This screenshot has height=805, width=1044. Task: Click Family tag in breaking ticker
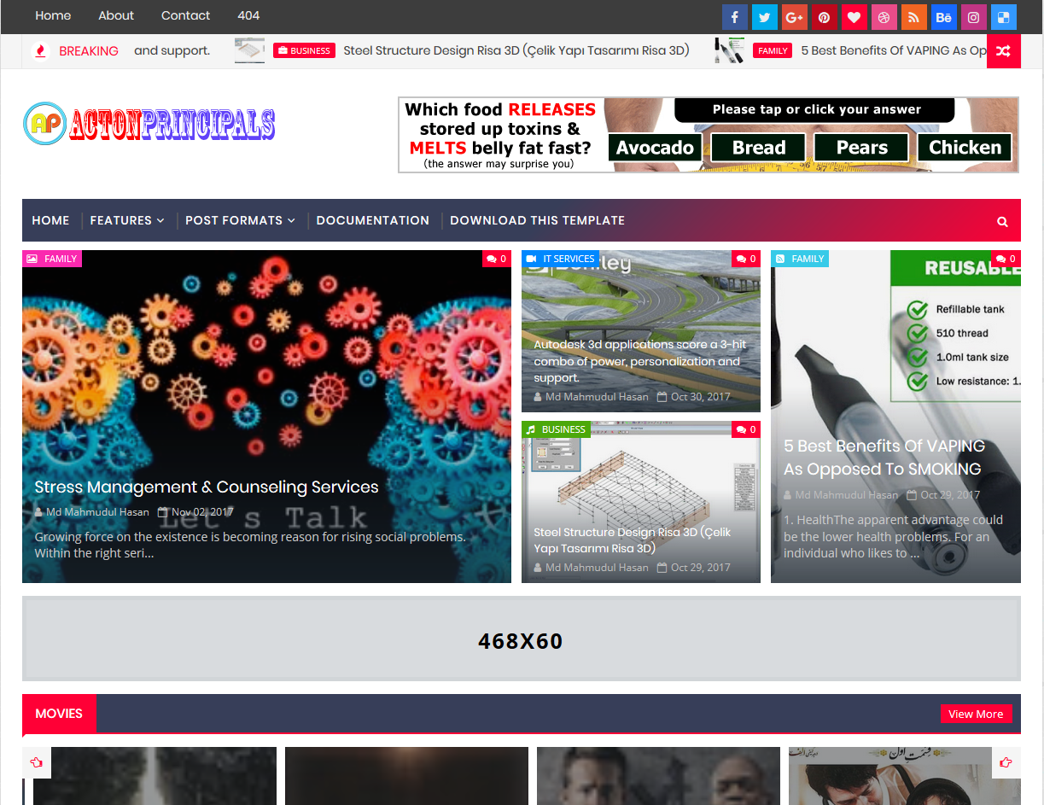[773, 50]
